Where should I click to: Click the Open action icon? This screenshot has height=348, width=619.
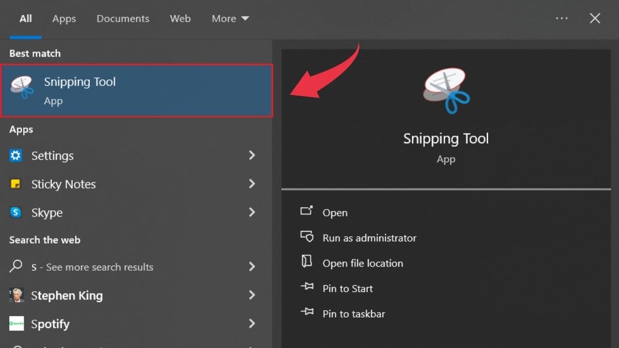coord(306,211)
